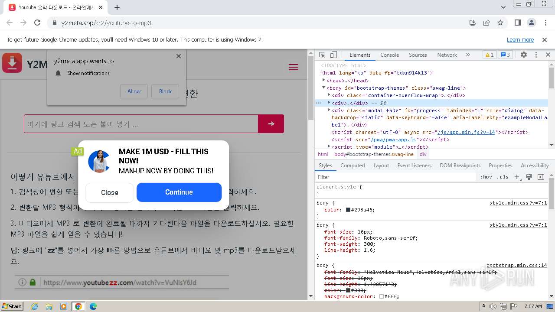Click Continue in the ad popup
The height and width of the screenshot is (312, 555).
179,192
